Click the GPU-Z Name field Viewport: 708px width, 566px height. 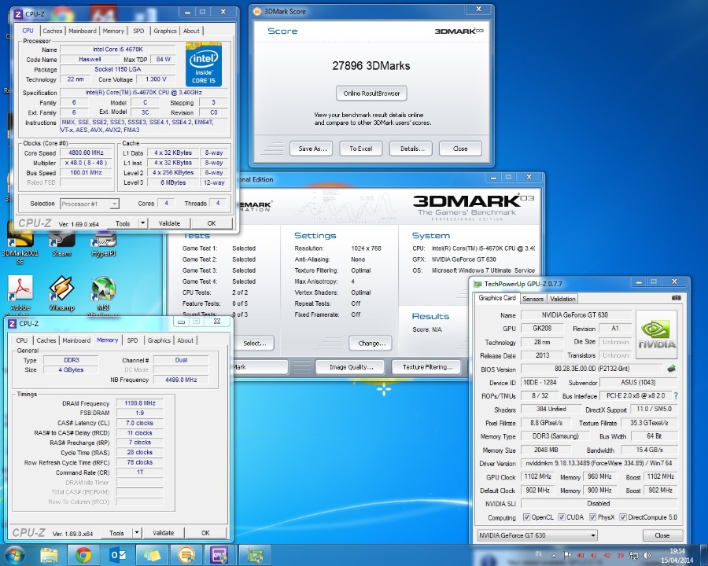575,315
